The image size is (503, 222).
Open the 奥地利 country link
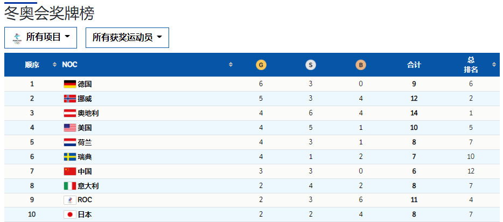(88, 113)
